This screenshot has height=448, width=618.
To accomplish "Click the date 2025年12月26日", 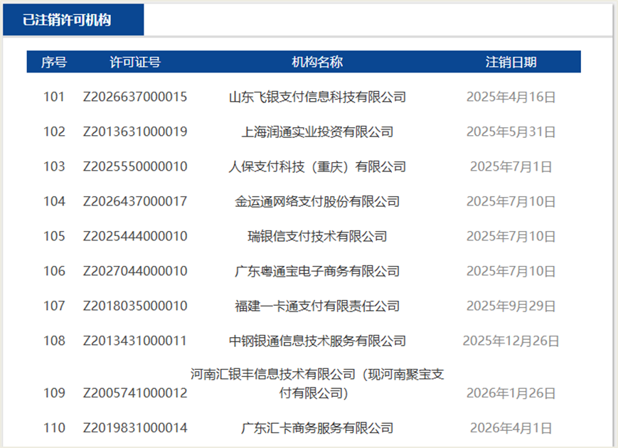I will tap(511, 341).
